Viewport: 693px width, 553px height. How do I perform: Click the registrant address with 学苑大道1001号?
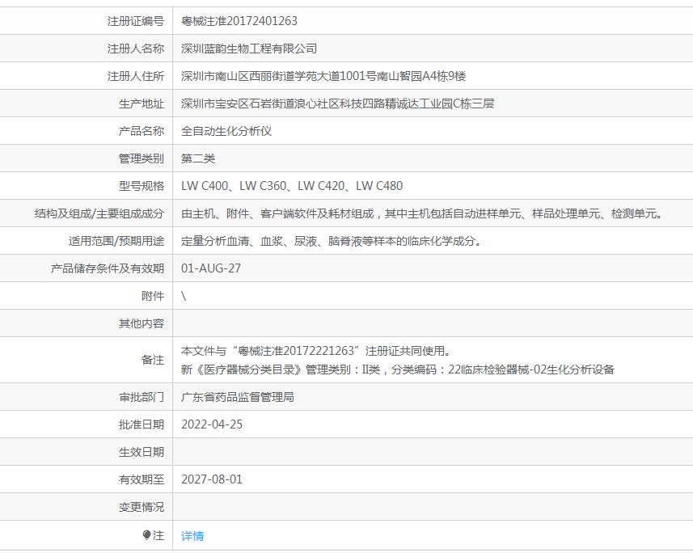point(323,76)
